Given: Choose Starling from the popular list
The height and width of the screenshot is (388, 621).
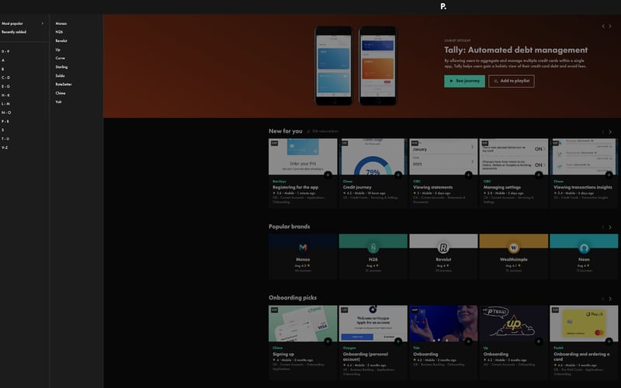Looking at the screenshot, I should point(62,67).
